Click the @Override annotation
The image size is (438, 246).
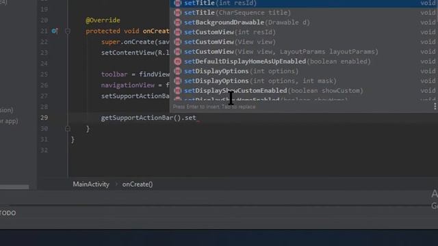click(103, 20)
